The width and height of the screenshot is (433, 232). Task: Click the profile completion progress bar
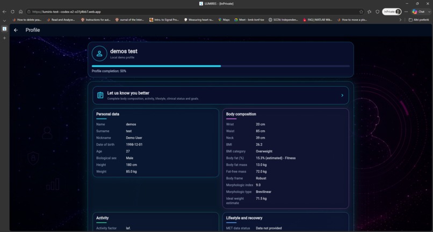tap(221, 66)
